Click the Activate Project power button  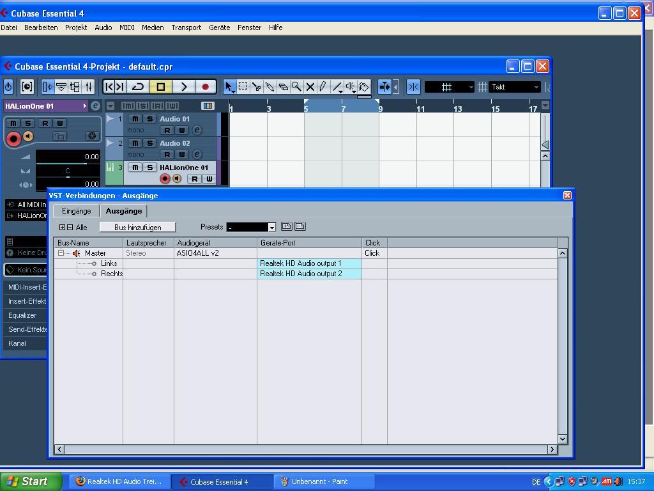coord(8,87)
